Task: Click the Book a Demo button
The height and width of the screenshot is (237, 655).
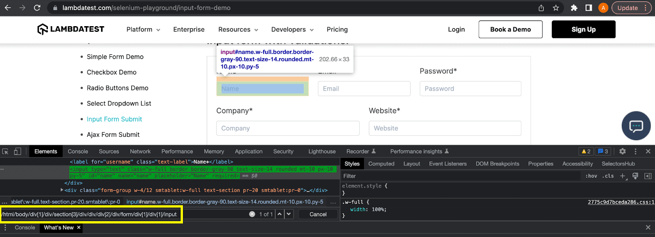Action: (510, 29)
